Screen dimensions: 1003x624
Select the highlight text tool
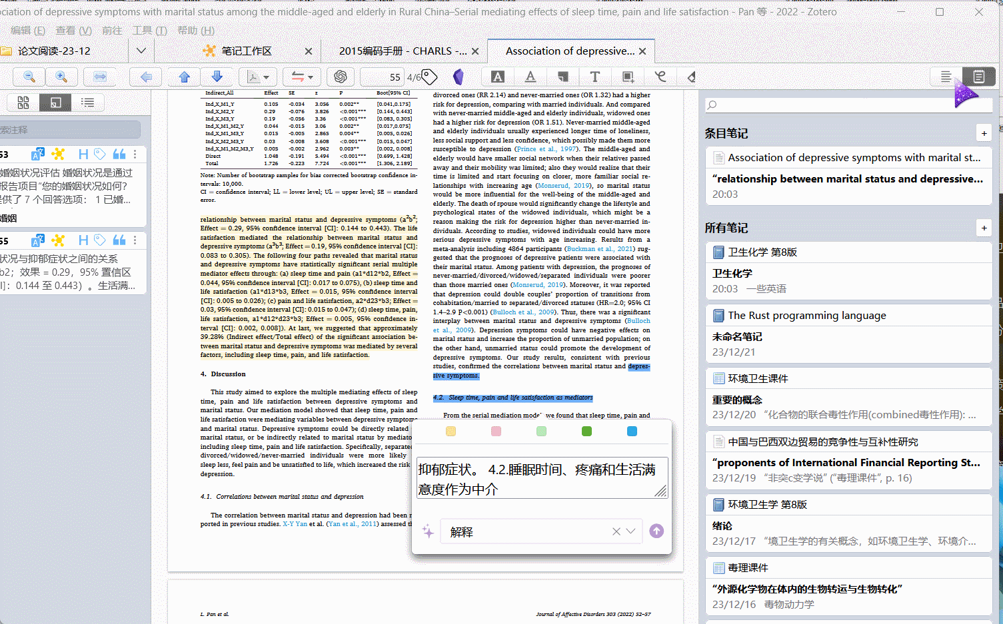point(497,77)
